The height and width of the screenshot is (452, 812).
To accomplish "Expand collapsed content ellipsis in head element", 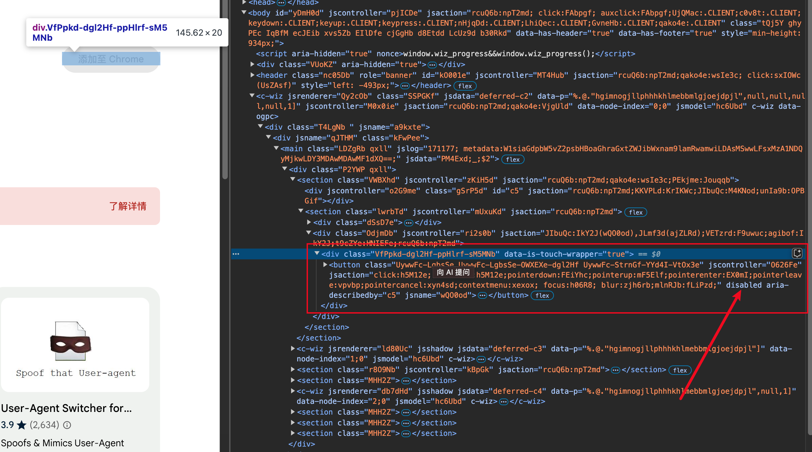I will click(x=281, y=3).
